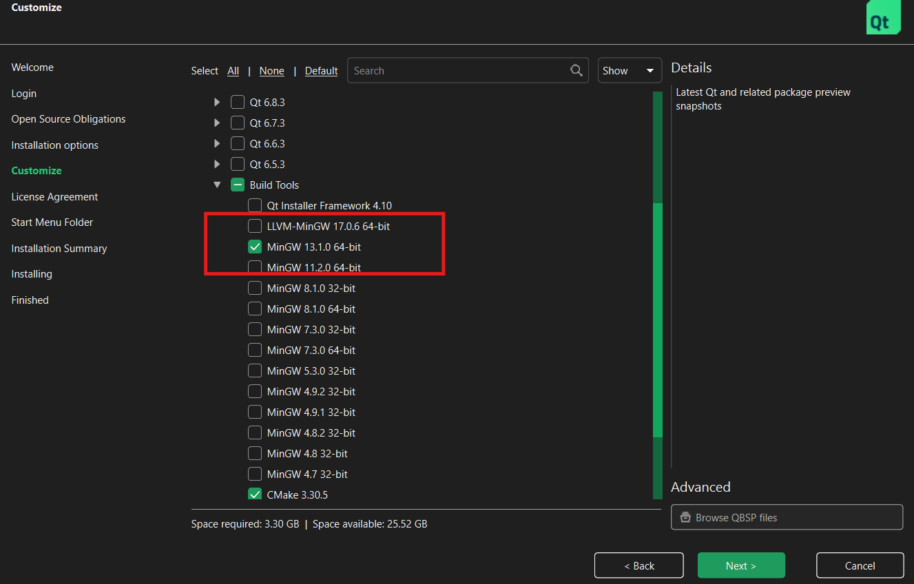Image resolution: width=914 pixels, height=584 pixels.
Task: Click the Details panel heading
Action: click(692, 67)
